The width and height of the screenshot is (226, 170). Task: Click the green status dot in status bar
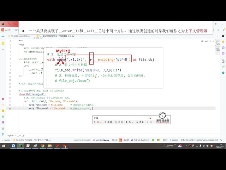(153, 140)
